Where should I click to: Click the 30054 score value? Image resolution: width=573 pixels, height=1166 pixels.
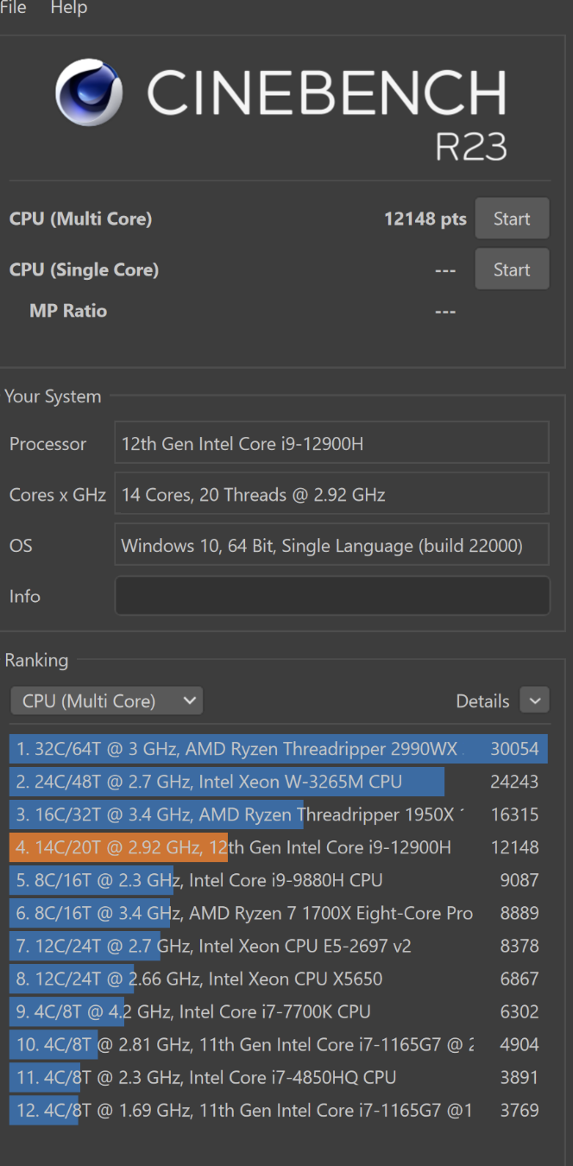[x=514, y=749]
